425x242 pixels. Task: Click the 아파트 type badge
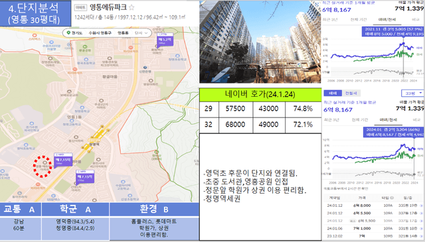(80, 7)
